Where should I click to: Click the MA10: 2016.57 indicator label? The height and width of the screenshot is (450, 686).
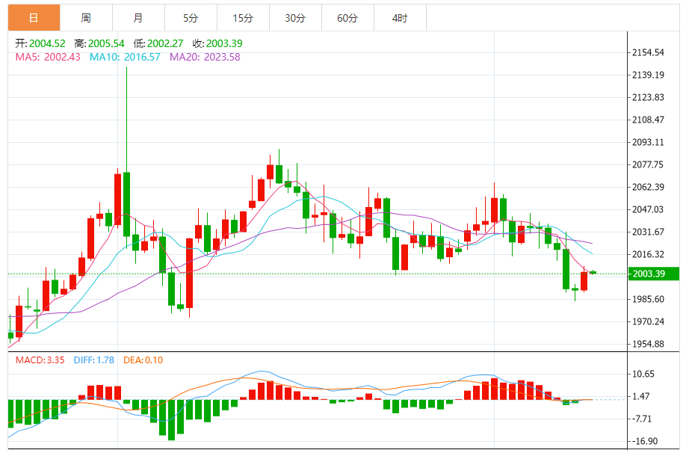(x=125, y=57)
